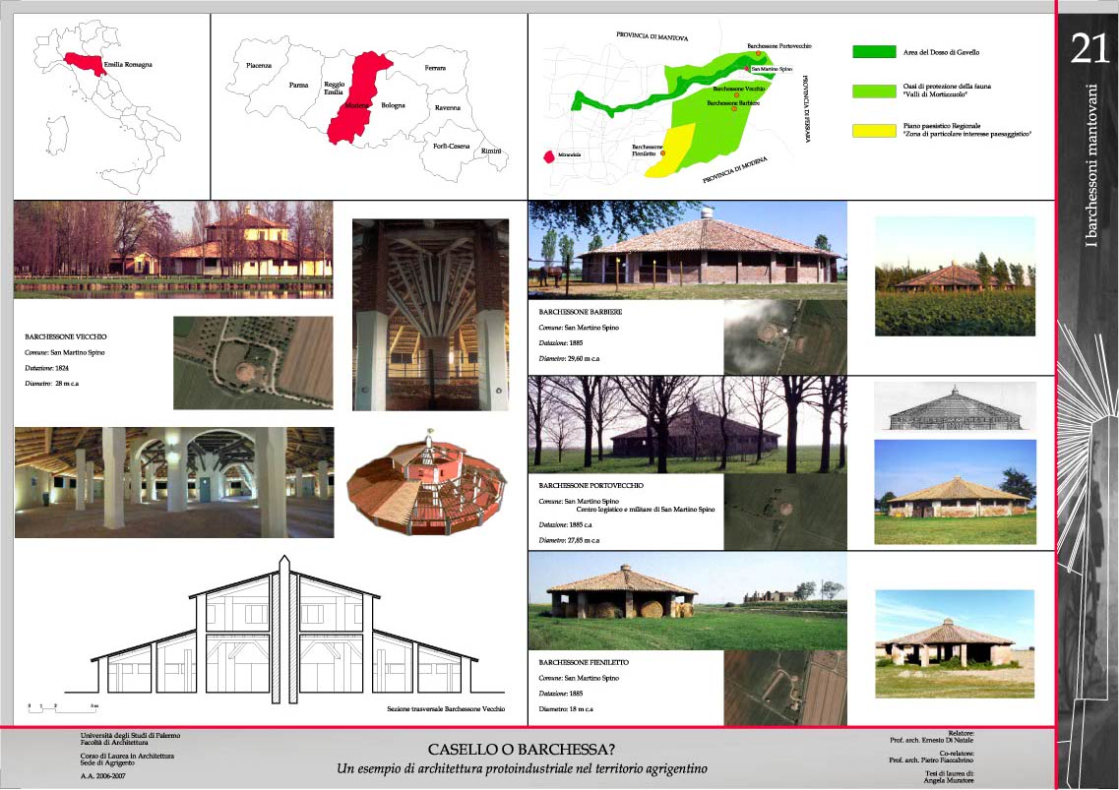Click 'Università degli Studi di Palermo' in footer

click(130, 735)
